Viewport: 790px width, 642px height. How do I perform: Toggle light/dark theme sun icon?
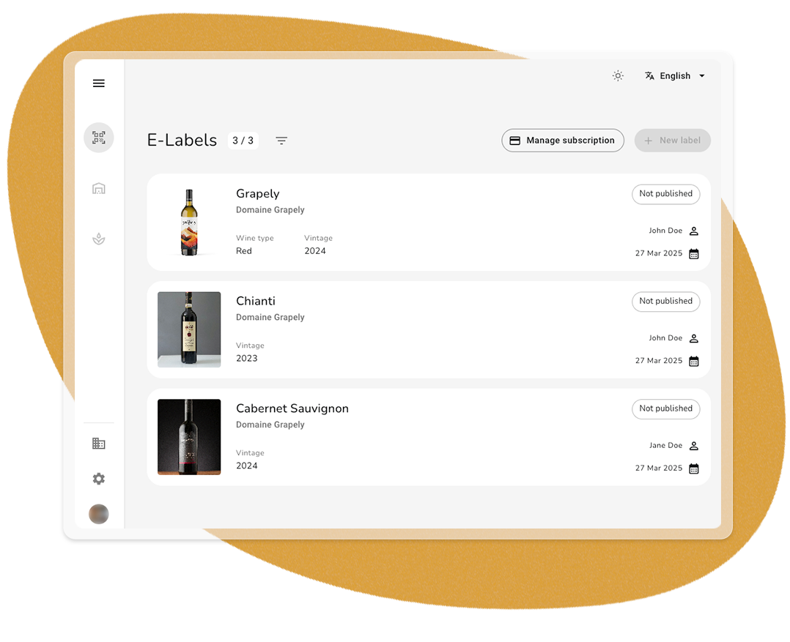618,76
